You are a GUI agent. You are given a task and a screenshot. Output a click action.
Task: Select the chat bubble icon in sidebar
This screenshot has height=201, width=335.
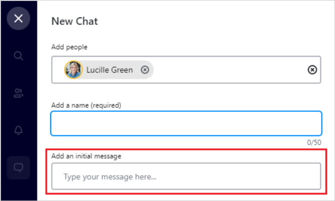pyautogui.click(x=18, y=167)
